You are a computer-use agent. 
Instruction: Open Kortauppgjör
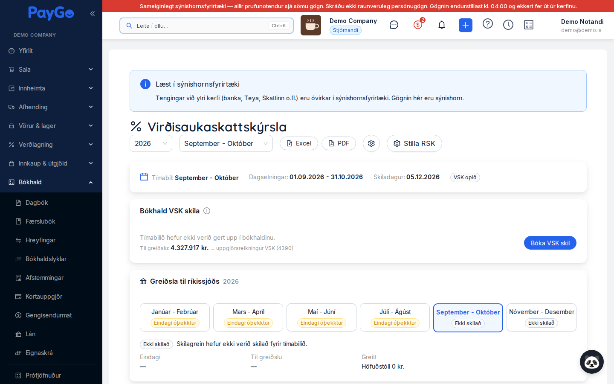51,297
